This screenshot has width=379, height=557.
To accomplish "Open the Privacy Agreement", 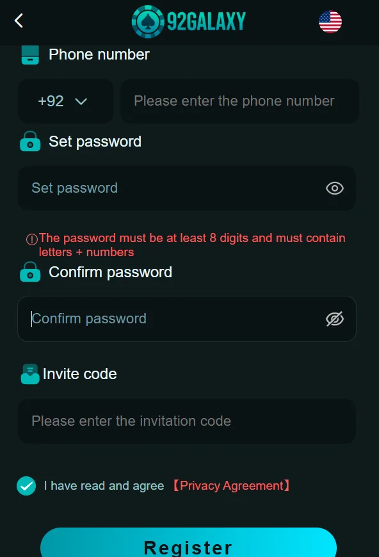I will [x=232, y=486].
